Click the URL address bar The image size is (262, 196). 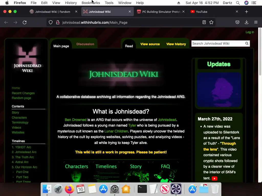coord(131,22)
